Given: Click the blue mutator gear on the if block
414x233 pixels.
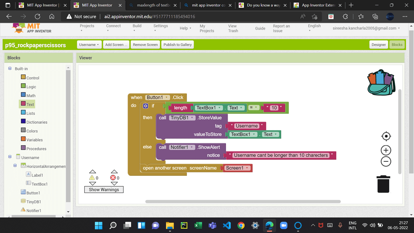Looking at the screenshot, I should click(x=146, y=106).
